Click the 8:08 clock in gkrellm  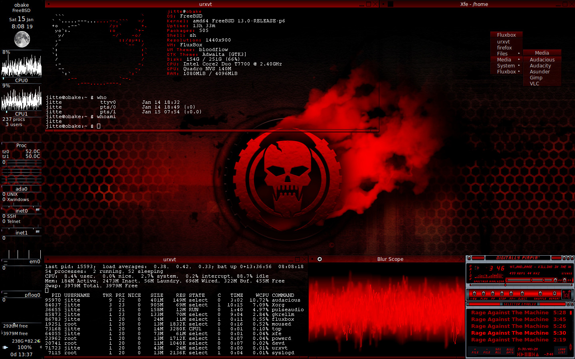[x=22, y=26]
